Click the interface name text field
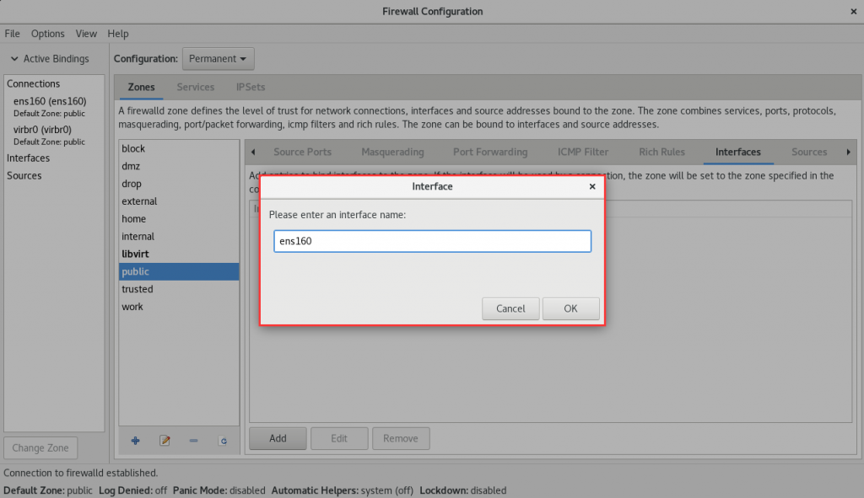 [x=432, y=241]
